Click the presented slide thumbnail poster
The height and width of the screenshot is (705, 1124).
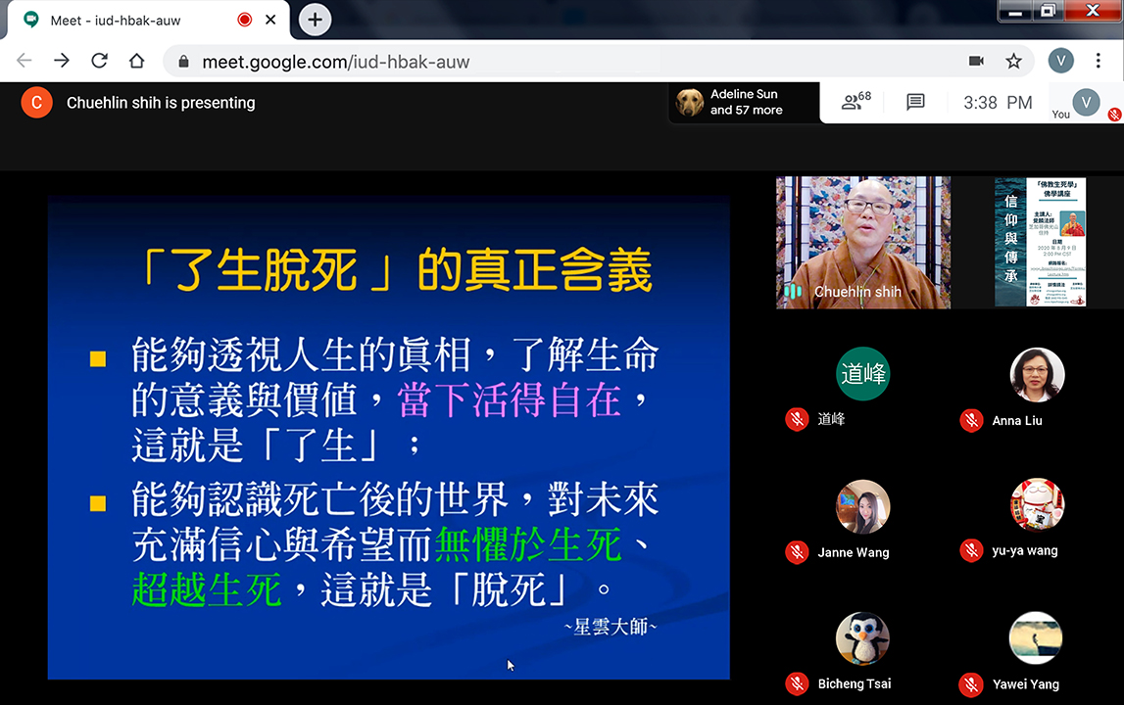coord(1040,242)
